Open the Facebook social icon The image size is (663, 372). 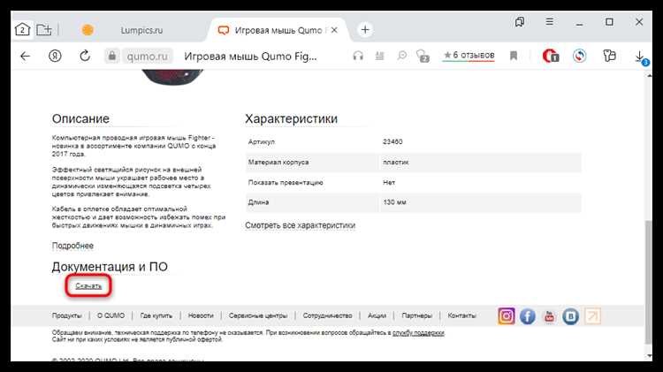tap(528, 316)
